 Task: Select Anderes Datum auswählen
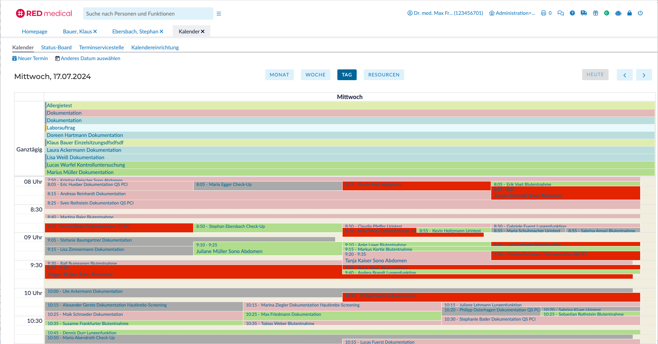click(x=88, y=58)
